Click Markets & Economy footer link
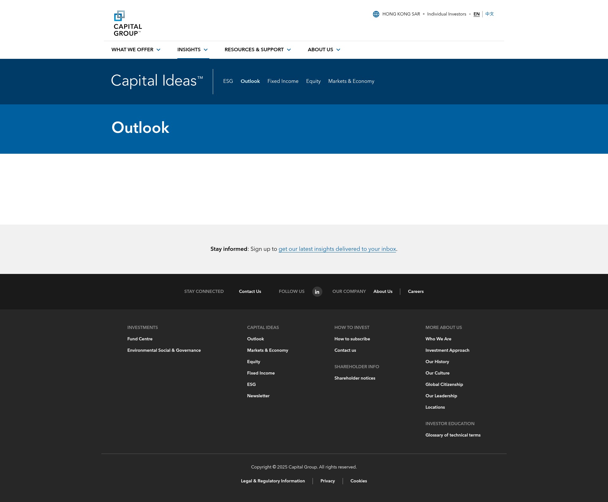608x502 pixels. click(268, 350)
